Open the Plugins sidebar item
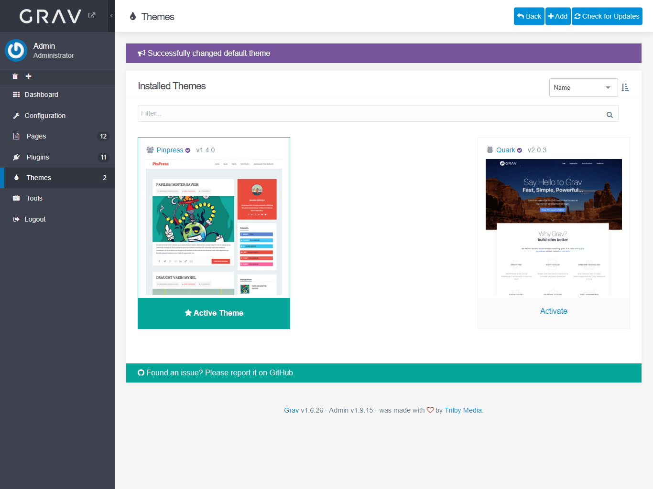 click(x=57, y=157)
